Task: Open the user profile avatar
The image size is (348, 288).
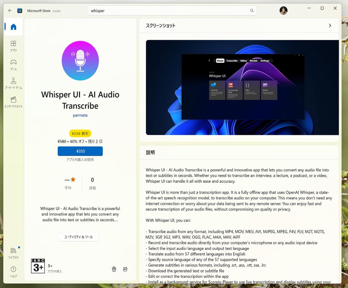Action: tap(283, 11)
